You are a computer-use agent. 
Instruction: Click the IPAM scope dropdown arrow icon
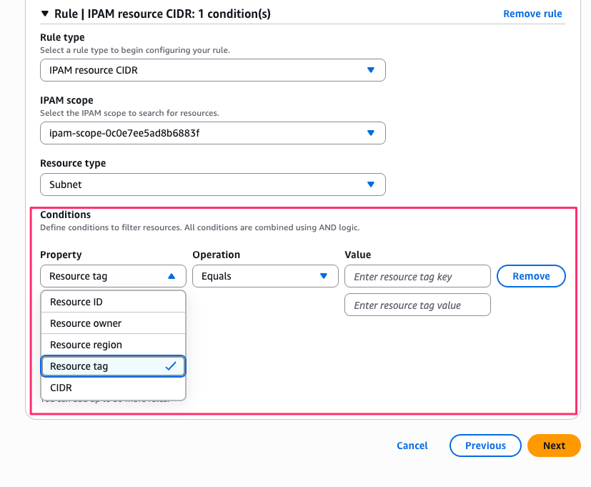(370, 133)
